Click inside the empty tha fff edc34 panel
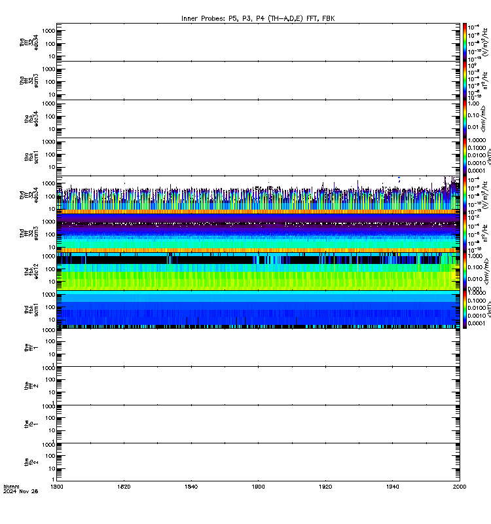The height and width of the screenshot is (524, 491). [x=258, y=42]
